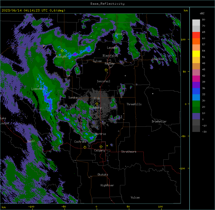Click the yellow V marker northwest of RockyMH

click(x=44, y=46)
